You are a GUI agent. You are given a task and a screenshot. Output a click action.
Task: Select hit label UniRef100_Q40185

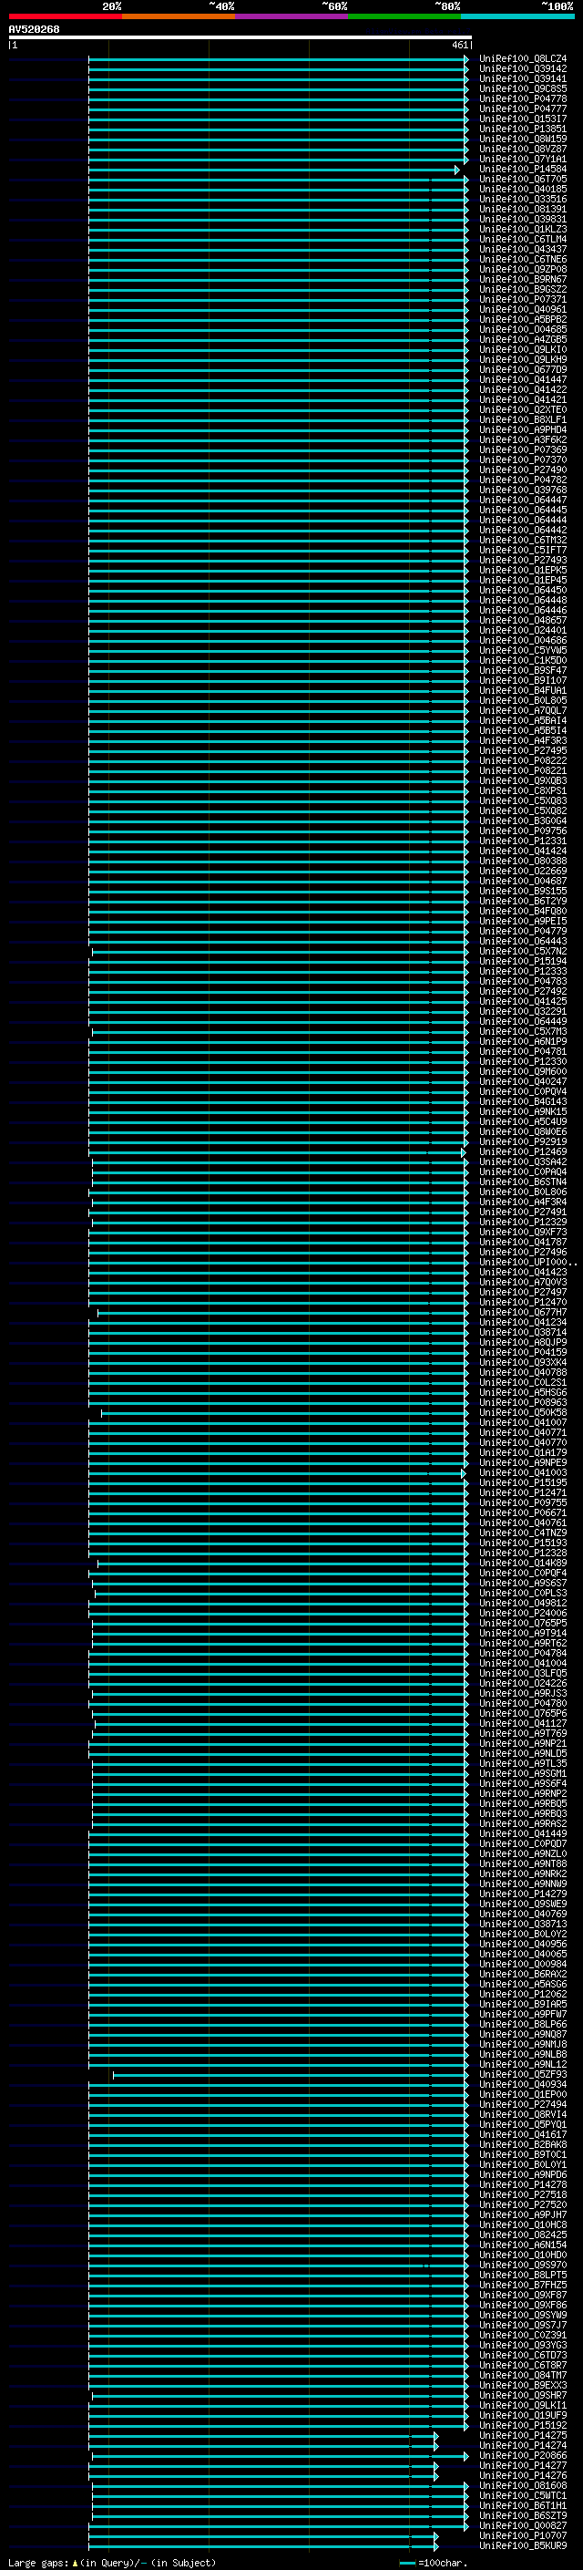pyautogui.click(x=522, y=190)
